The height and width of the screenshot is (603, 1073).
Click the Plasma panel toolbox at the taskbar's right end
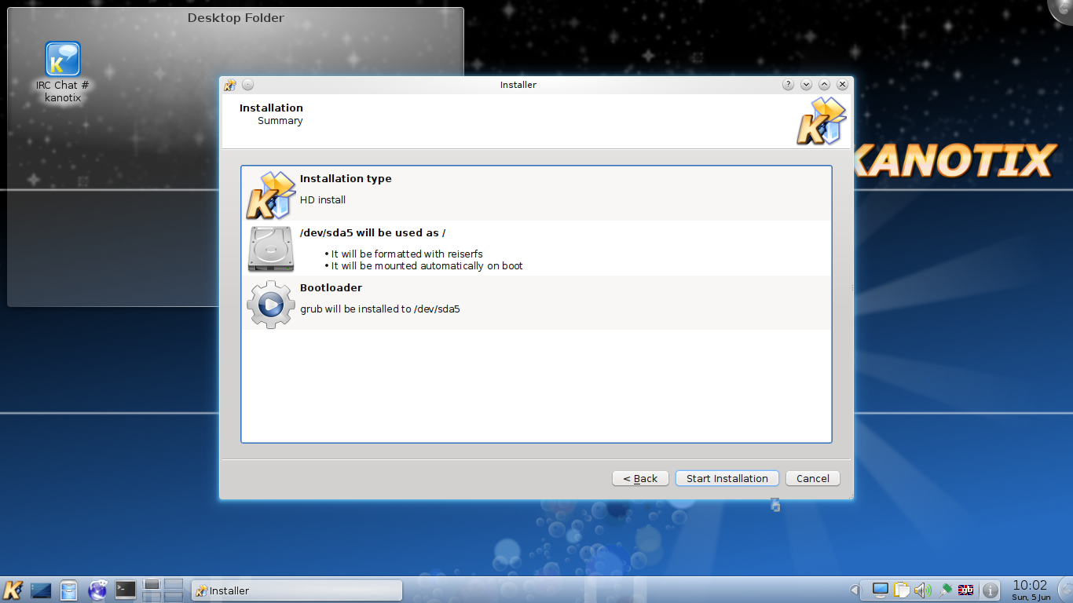pos(1064,590)
